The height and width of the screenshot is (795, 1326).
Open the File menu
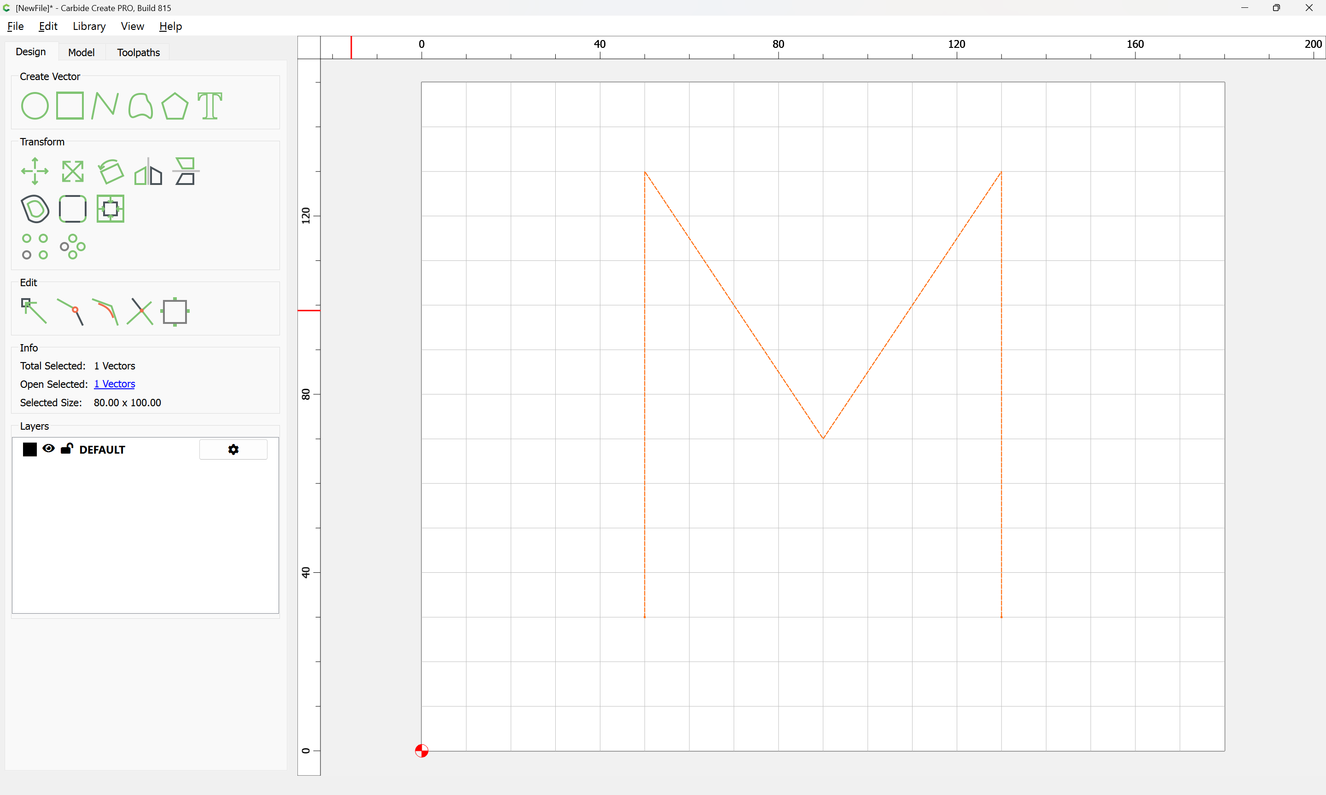[x=16, y=26]
